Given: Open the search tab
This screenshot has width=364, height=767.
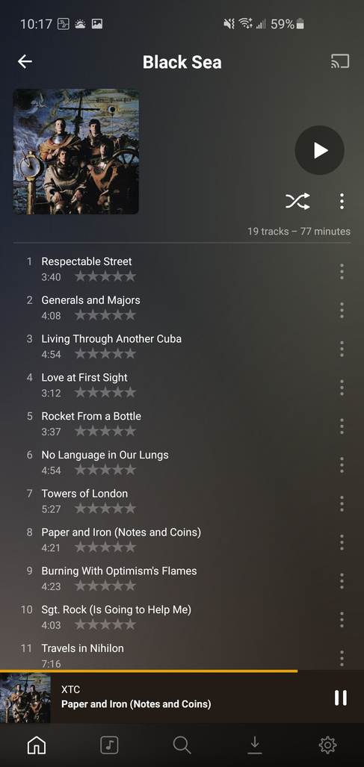Looking at the screenshot, I should coord(182,745).
